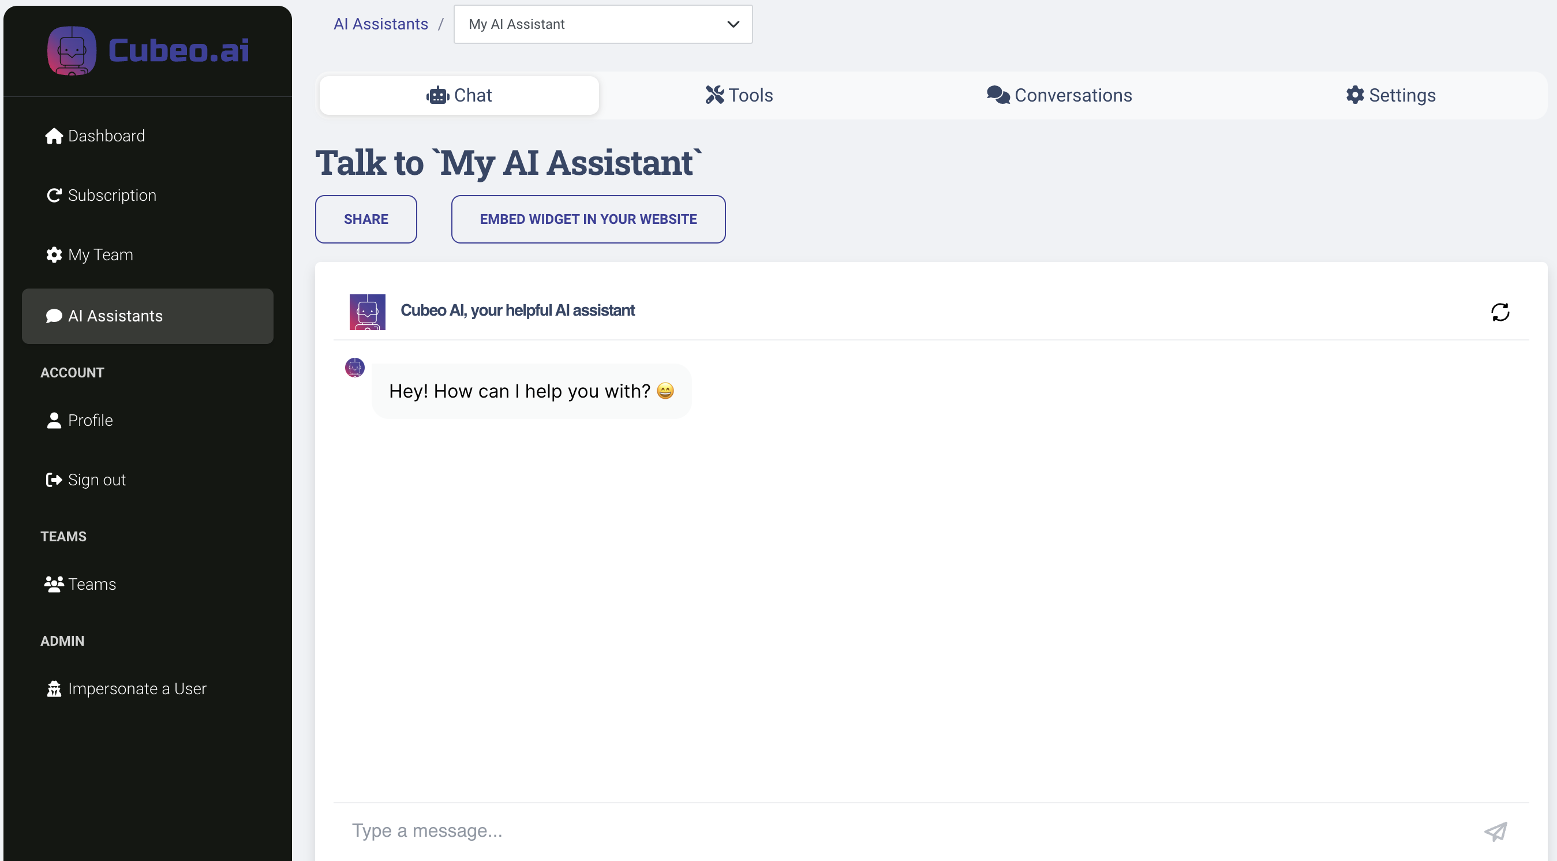The height and width of the screenshot is (861, 1557).
Task: Click the Cubeo AI avatar in chat header
Action: point(367,311)
